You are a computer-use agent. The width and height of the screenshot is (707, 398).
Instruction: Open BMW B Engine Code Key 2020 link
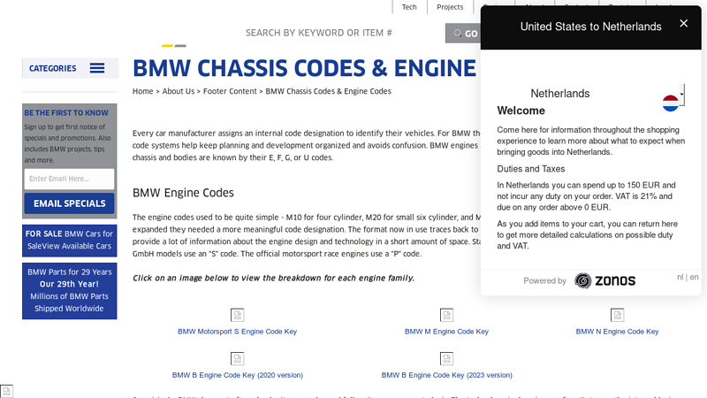click(237, 375)
